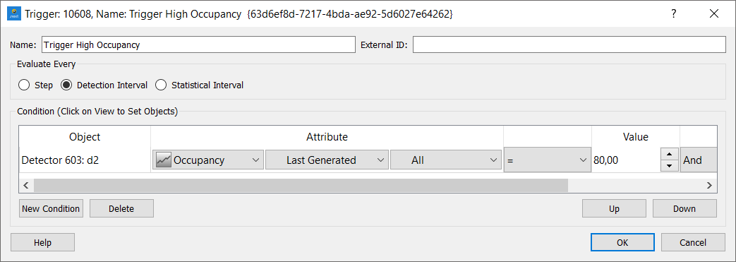
Task: Confirm the dialog with OK
Action: 622,243
